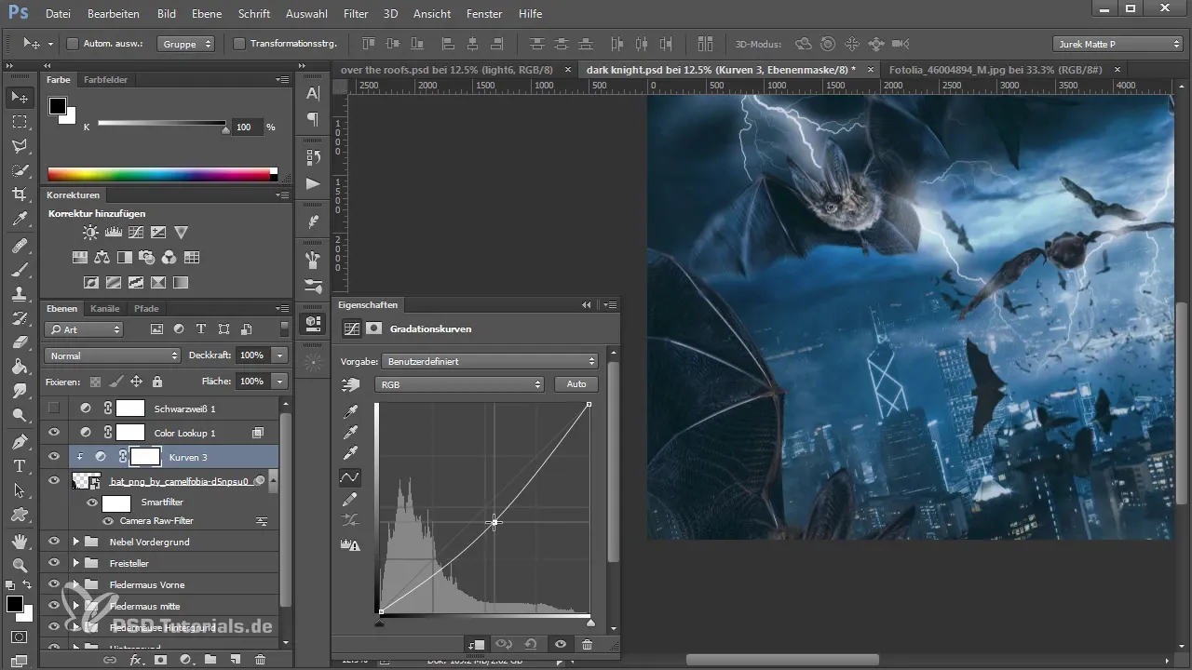Open the Ebene menu
1192x670 pixels.
point(206,14)
